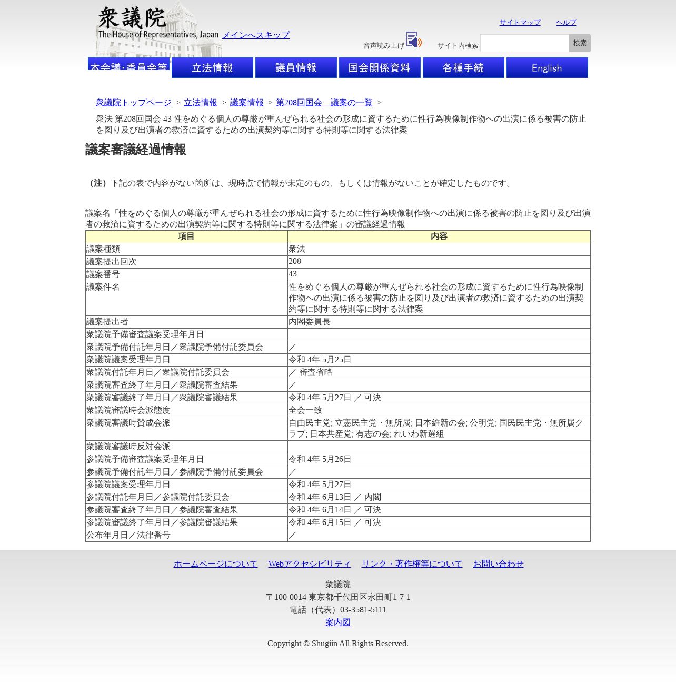Select the 令和 4年 5月27日 ／ 可決 cell

point(439,398)
